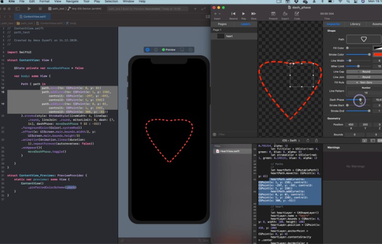The width and height of the screenshot is (382, 244).
Task: Open the Line Join Round dropdown
Action: tap(365, 77)
